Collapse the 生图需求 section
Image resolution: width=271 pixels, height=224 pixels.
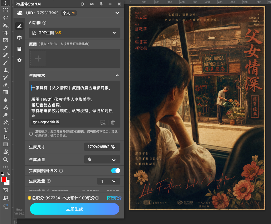click(x=117, y=75)
